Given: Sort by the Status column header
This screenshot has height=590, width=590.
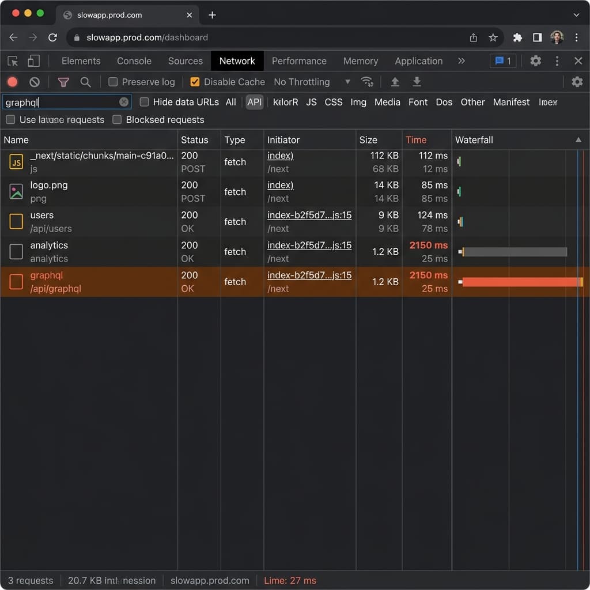Looking at the screenshot, I should [199, 140].
